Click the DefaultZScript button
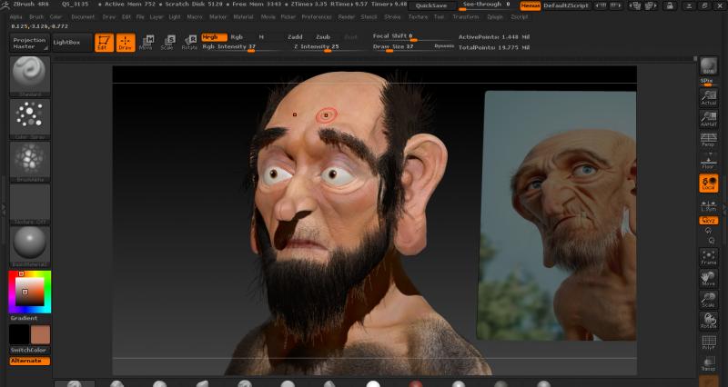 coord(566,5)
